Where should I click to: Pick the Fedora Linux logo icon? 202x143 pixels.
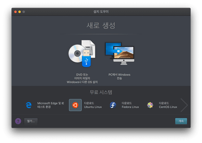(x=113, y=105)
